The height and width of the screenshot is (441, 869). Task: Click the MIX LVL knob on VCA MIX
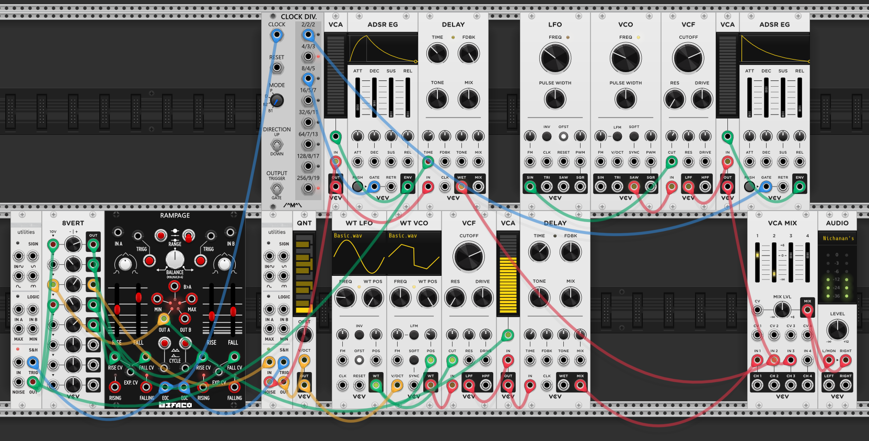(x=782, y=310)
